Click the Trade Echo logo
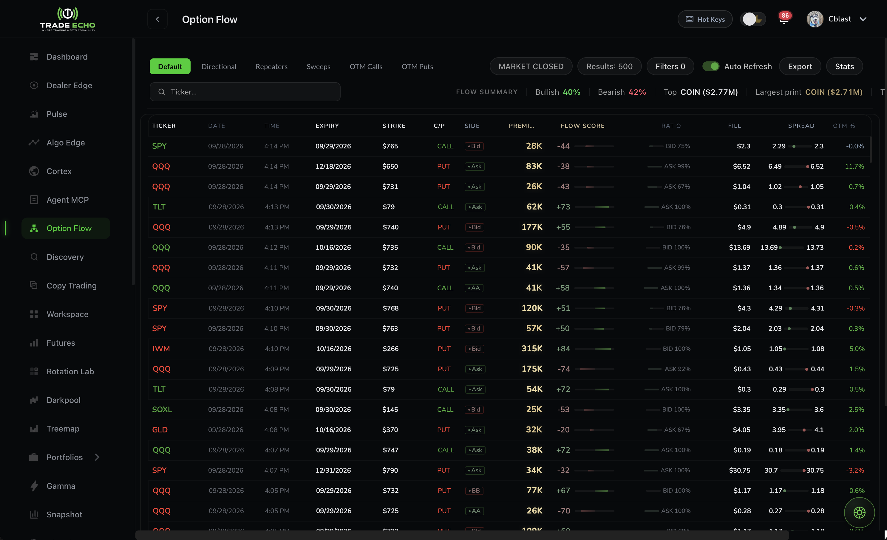 [67, 19]
